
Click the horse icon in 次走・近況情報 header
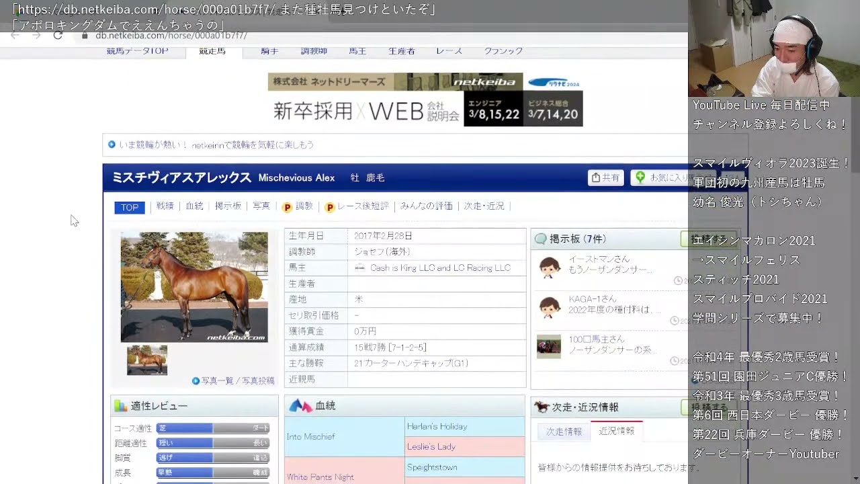[x=542, y=407]
